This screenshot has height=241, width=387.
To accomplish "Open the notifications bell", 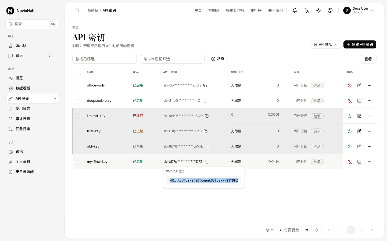I will click(295, 10).
